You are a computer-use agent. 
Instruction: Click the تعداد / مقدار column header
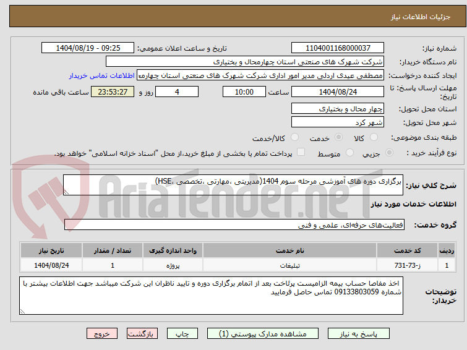pyautogui.click(x=113, y=250)
